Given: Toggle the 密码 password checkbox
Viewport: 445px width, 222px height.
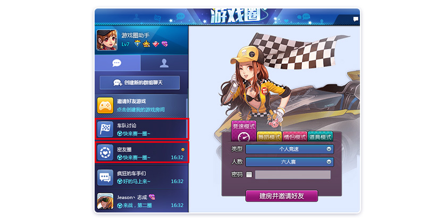Looking at the screenshot, I should (x=249, y=175).
